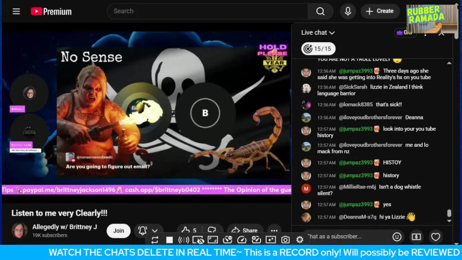
Task: Click the 19K subscribers count
Action: click(50, 235)
